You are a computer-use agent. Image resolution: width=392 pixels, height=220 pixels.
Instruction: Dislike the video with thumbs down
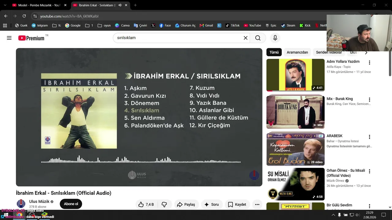164,204
